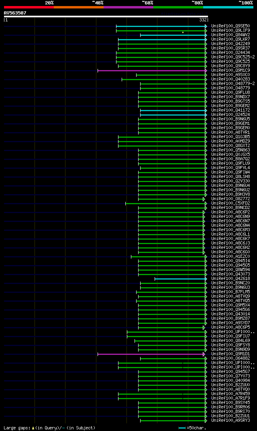Select the AV563507 query title
Viewport: 257px width, 431px height.
[15, 13]
